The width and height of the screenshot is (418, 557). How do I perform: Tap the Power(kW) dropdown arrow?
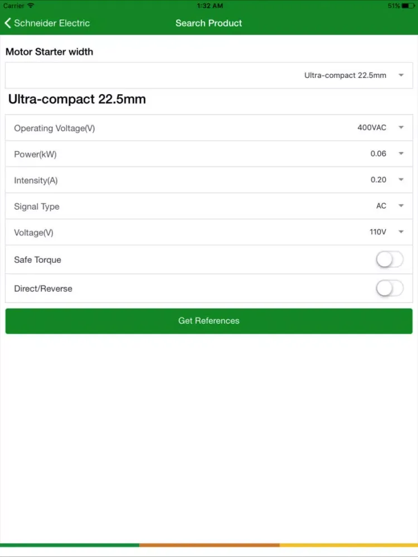click(401, 154)
